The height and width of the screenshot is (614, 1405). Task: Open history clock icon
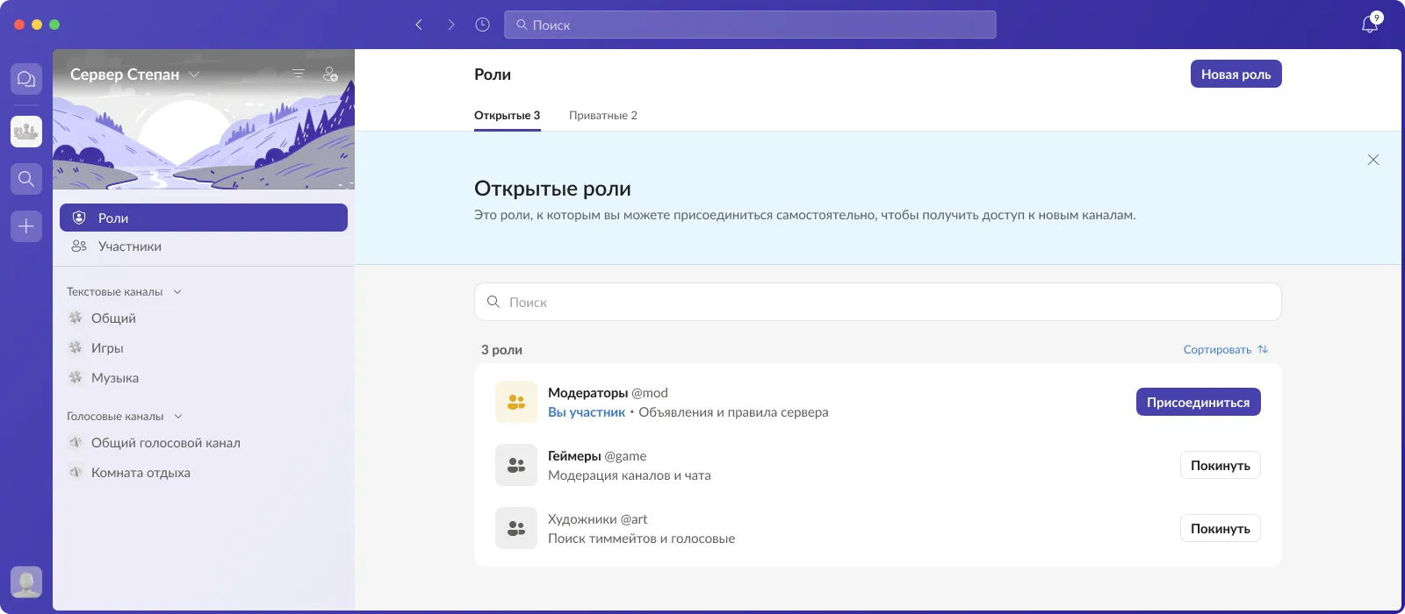click(x=482, y=25)
